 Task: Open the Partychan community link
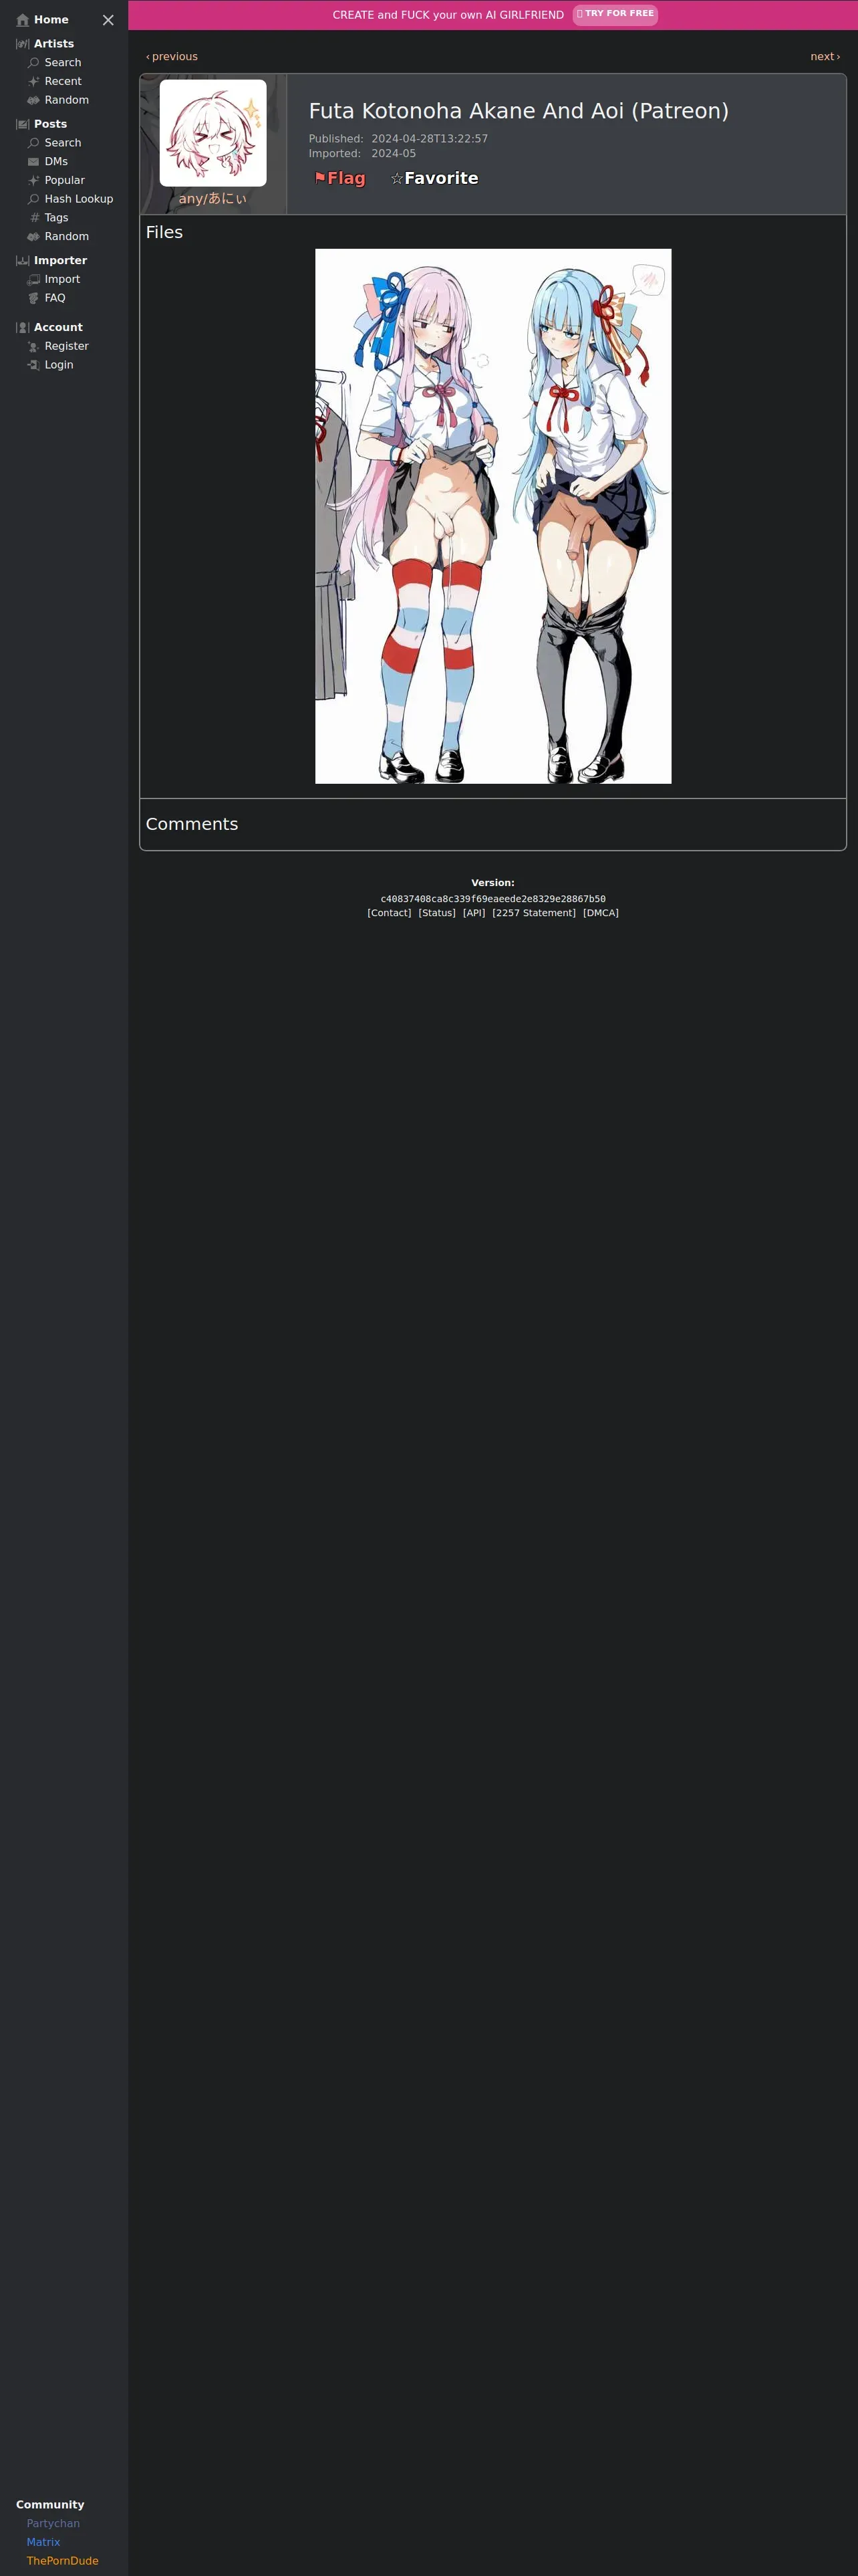(53, 2523)
